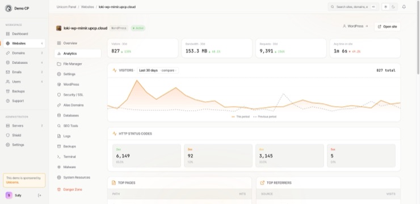Click the Avg time on site card
Viewport: 420px width, 204px height.
pos(365,48)
